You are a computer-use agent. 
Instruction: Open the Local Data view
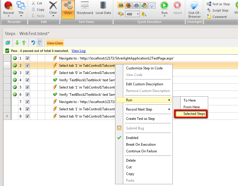[x=103, y=8]
